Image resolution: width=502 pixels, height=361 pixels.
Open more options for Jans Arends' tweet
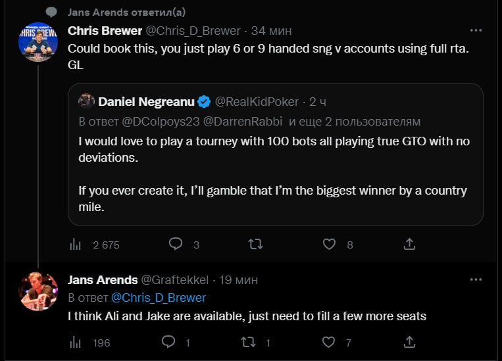click(475, 280)
